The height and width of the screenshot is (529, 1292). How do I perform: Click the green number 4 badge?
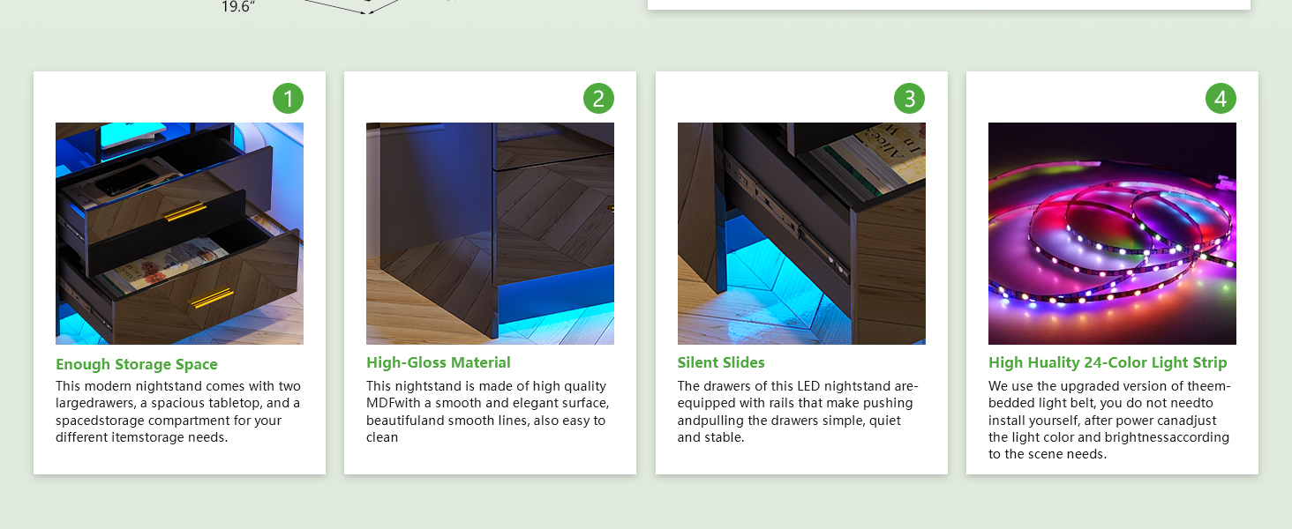(1221, 98)
